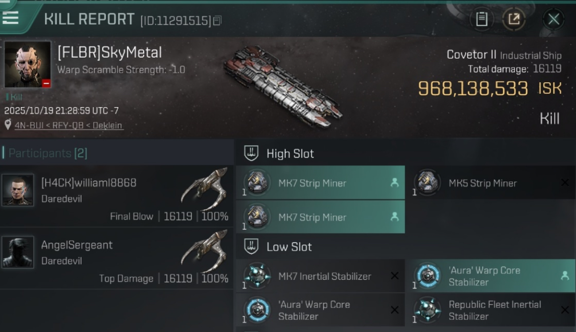Image resolution: width=576 pixels, height=332 pixels.
Task: Click AngelSergeant's Daredevil ship icon
Action: point(205,251)
